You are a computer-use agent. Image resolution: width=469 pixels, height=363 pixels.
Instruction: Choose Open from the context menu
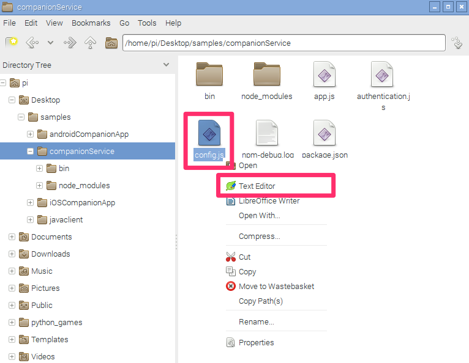pyautogui.click(x=248, y=165)
